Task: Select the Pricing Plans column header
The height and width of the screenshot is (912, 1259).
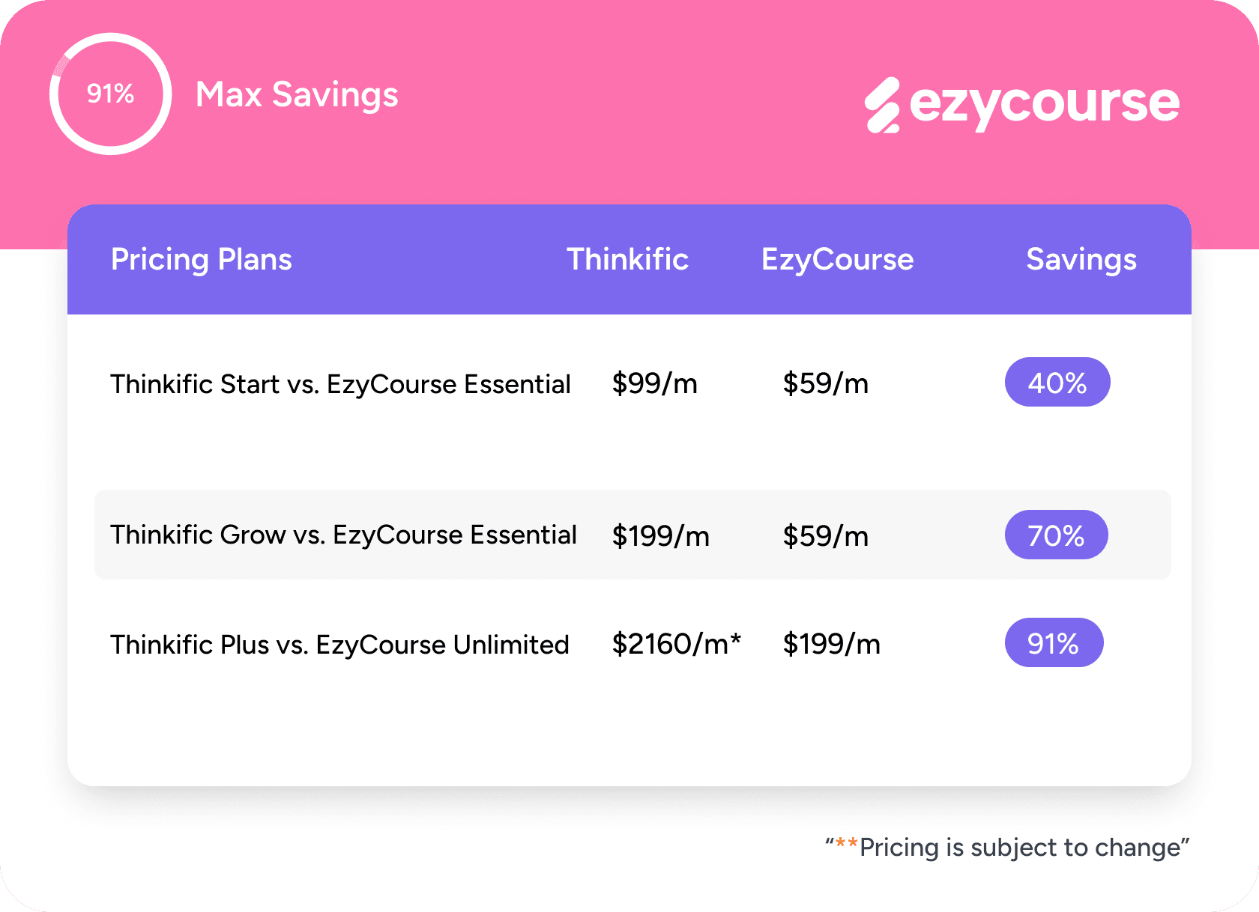Action: [x=202, y=259]
